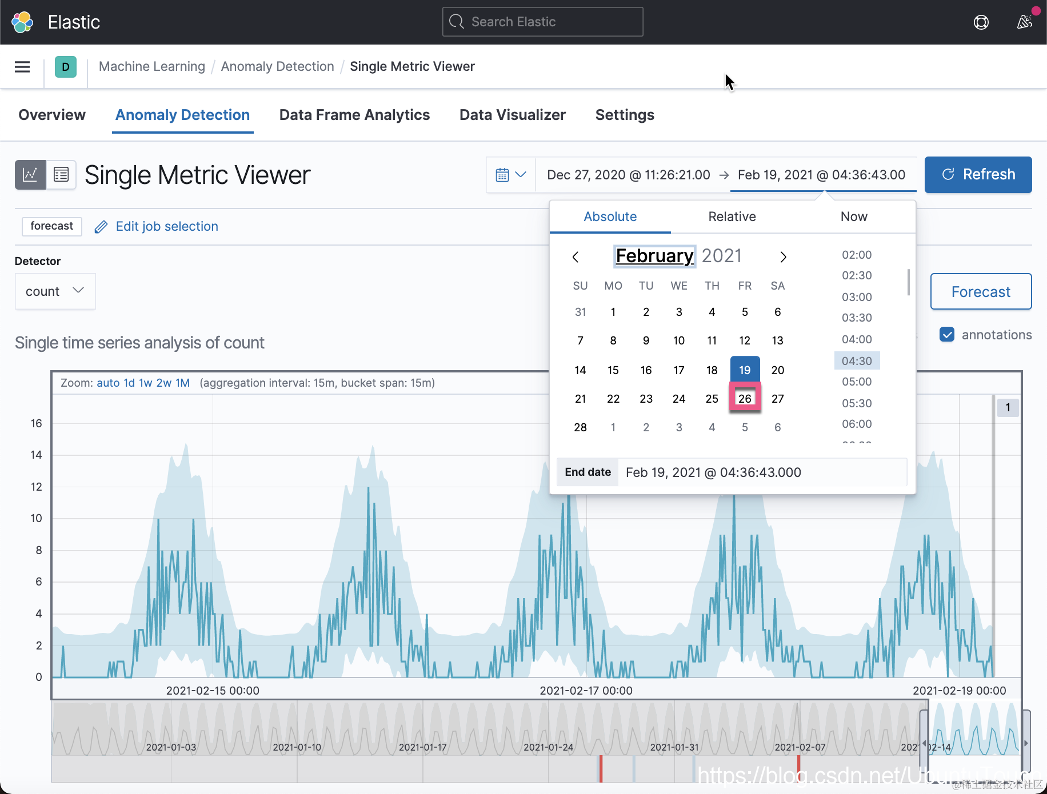Switch to Anomaly Explorer table icon
The height and width of the screenshot is (794, 1047).
coord(61,174)
